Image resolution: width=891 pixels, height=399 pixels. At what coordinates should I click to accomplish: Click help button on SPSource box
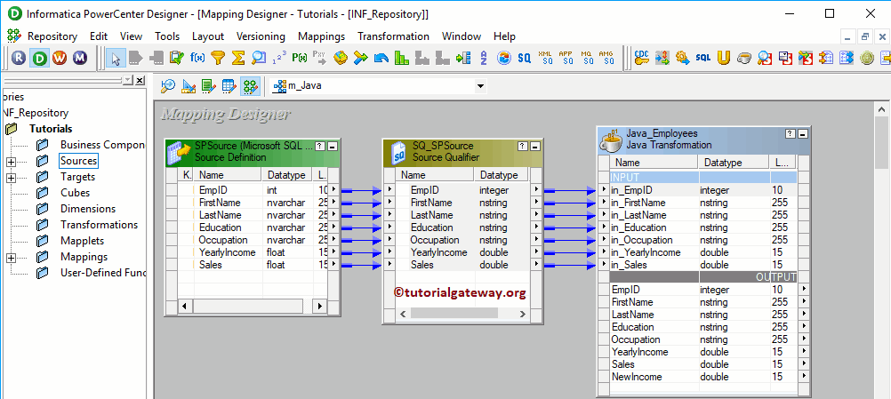320,147
